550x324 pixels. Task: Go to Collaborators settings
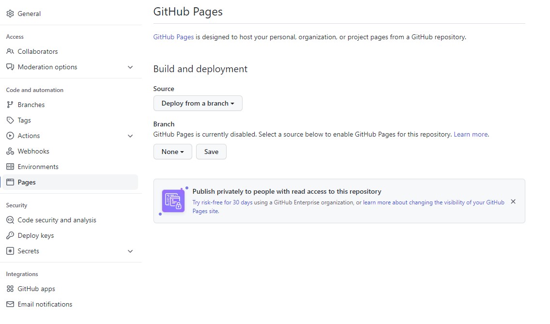(70, 52)
